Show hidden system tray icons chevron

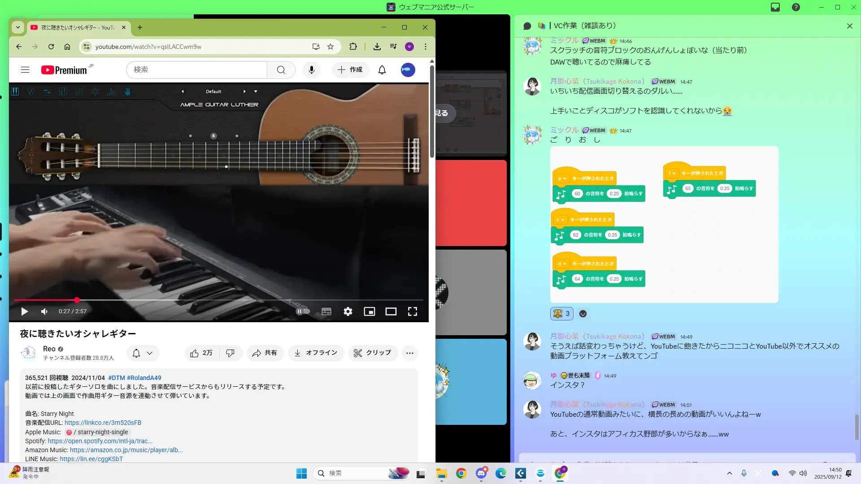[x=729, y=473]
